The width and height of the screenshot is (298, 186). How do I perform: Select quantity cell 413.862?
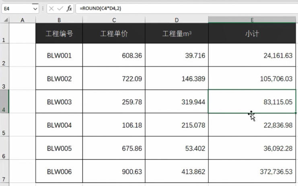click(177, 171)
